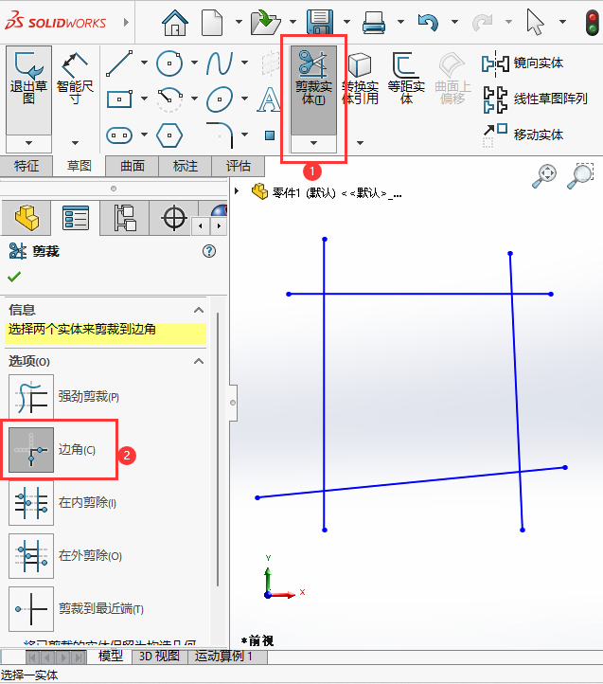
Task: Select the Polygon hexagon tool
Action: [x=169, y=135]
